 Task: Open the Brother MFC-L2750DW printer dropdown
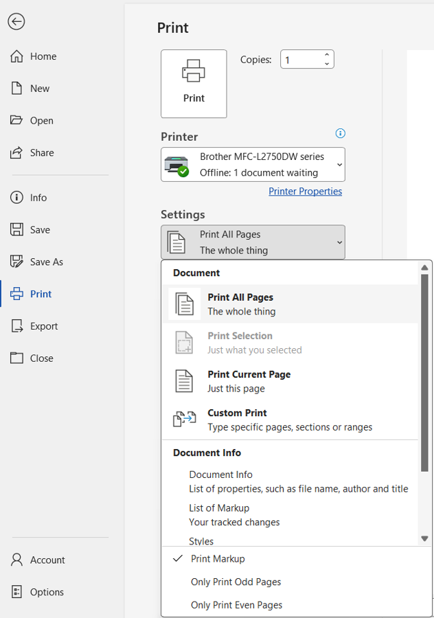(x=253, y=164)
